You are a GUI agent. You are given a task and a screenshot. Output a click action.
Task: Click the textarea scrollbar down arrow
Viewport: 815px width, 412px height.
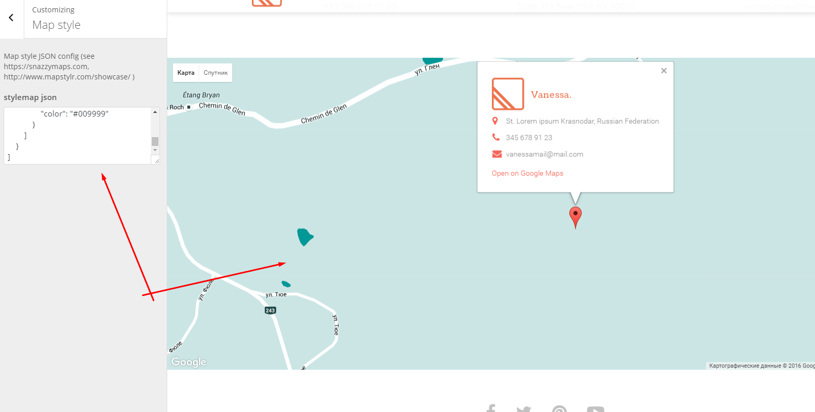point(155,150)
